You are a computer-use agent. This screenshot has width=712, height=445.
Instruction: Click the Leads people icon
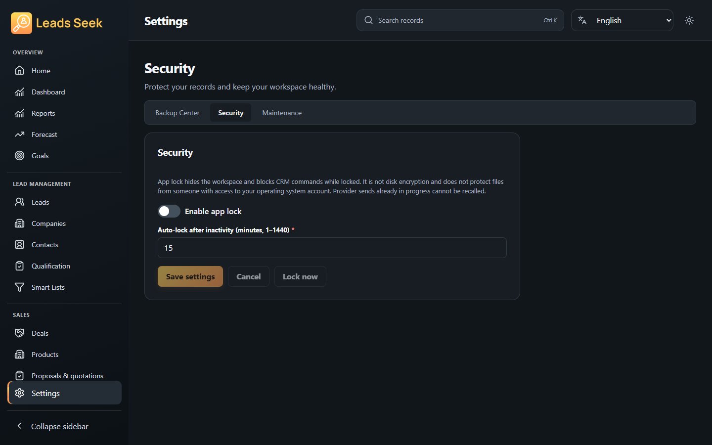point(19,202)
